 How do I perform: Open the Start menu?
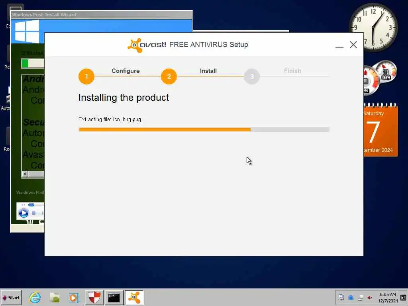click(11, 298)
